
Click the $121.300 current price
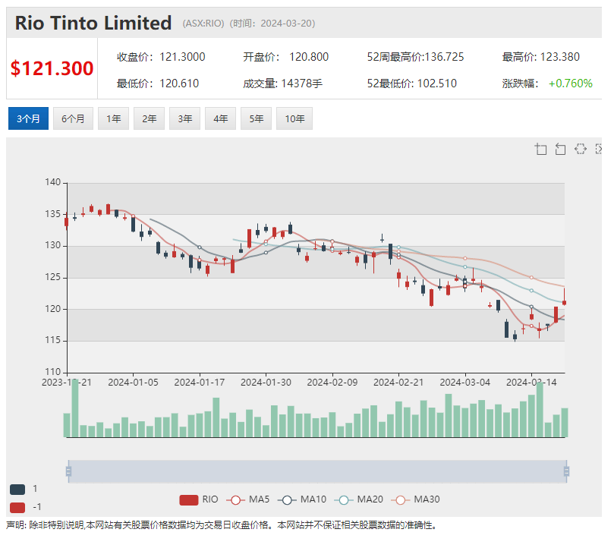coord(52,68)
